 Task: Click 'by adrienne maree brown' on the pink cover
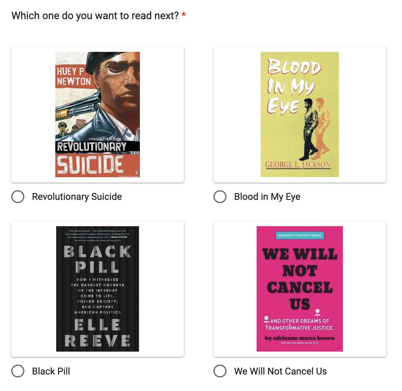[300, 338]
